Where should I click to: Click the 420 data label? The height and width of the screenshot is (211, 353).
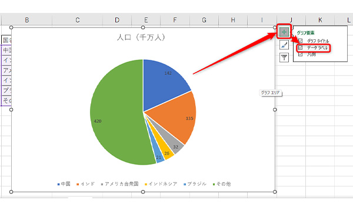98,121
